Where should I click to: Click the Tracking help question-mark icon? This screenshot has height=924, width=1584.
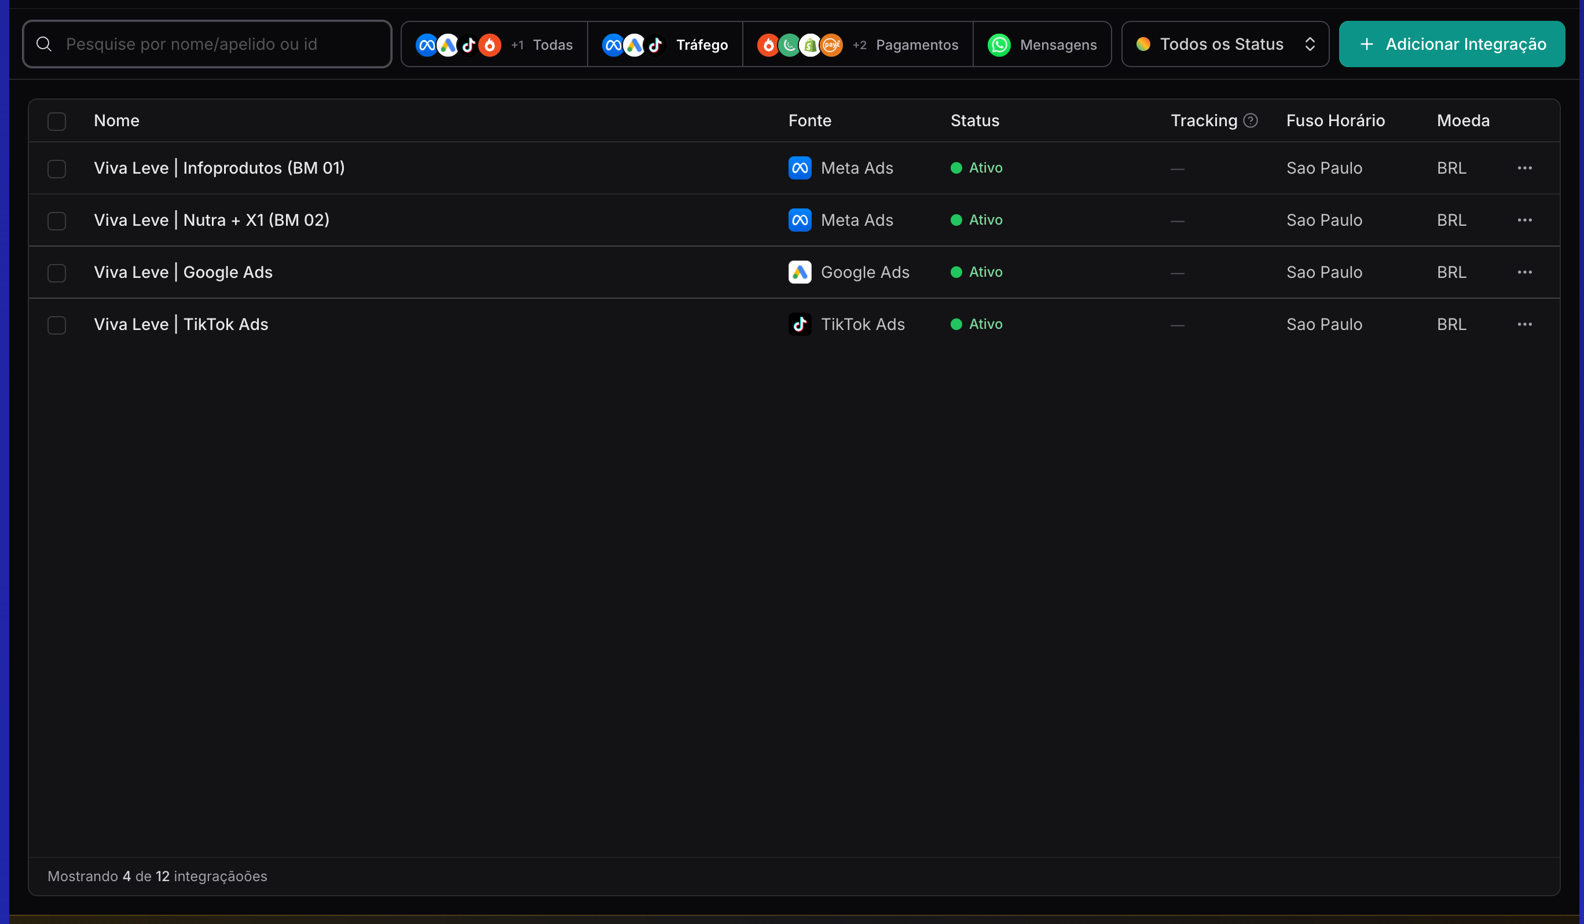tap(1251, 120)
